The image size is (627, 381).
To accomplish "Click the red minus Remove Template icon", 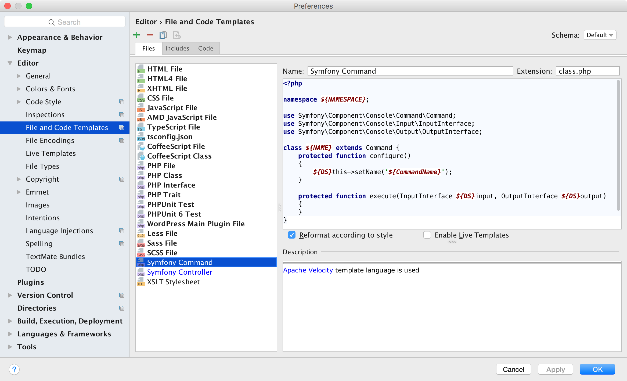I will pyautogui.click(x=150, y=35).
